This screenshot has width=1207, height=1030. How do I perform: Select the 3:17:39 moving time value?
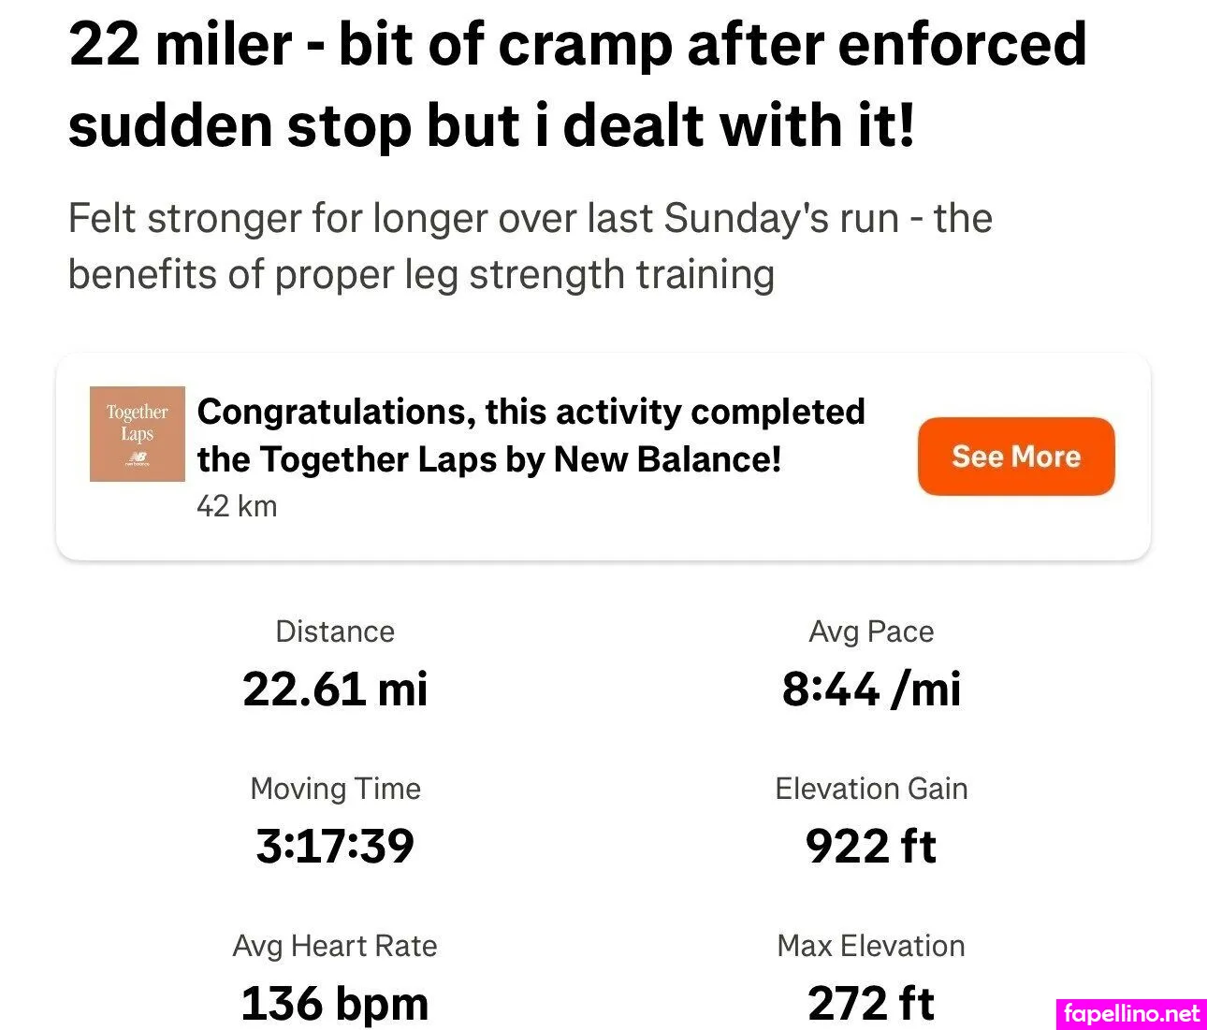point(335,846)
